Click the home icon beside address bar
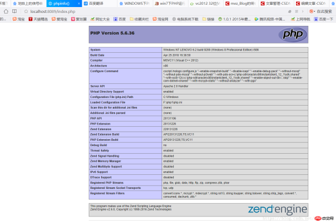 coord(6,11)
